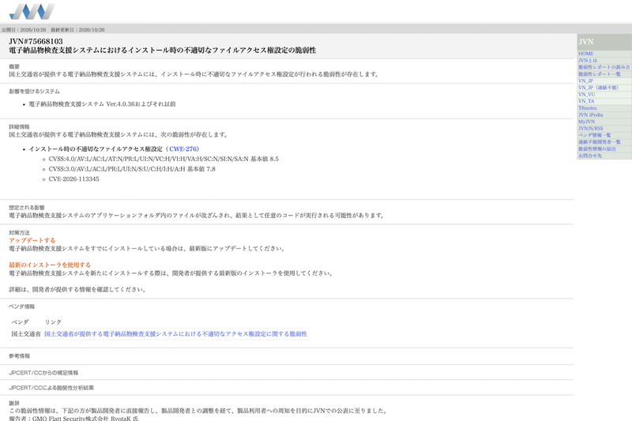632x421 pixels.
Task: Open '脆弱性レポートの読み方' in the sidebar
Action: tap(604, 67)
